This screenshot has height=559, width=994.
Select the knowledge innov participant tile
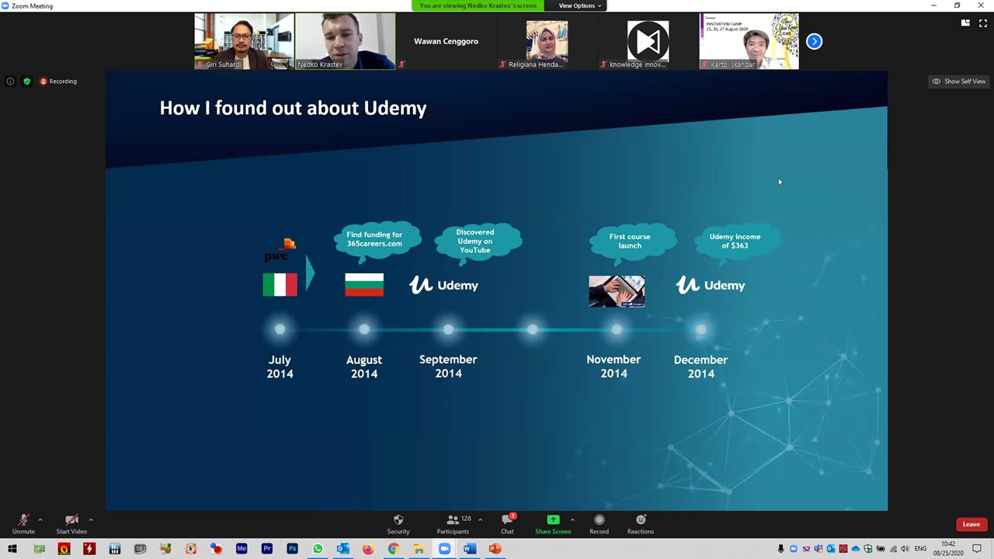[x=648, y=41]
